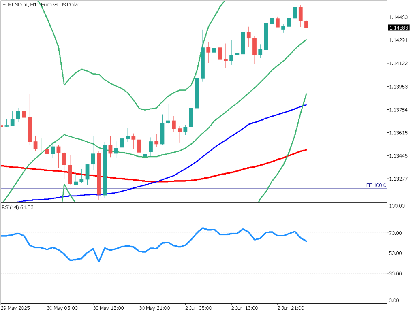This screenshot has width=415, height=313.
Task: Click the 1.13277 price axis label
Action: [398, 179]
